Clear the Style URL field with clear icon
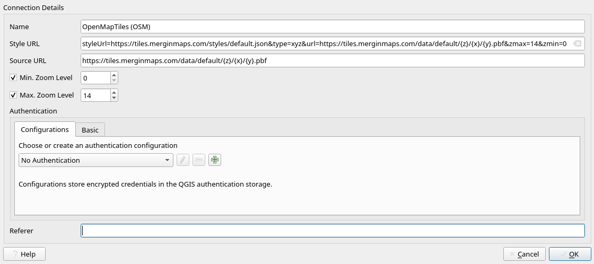This screenshot has width=594, height=264. tap(577, 43)
